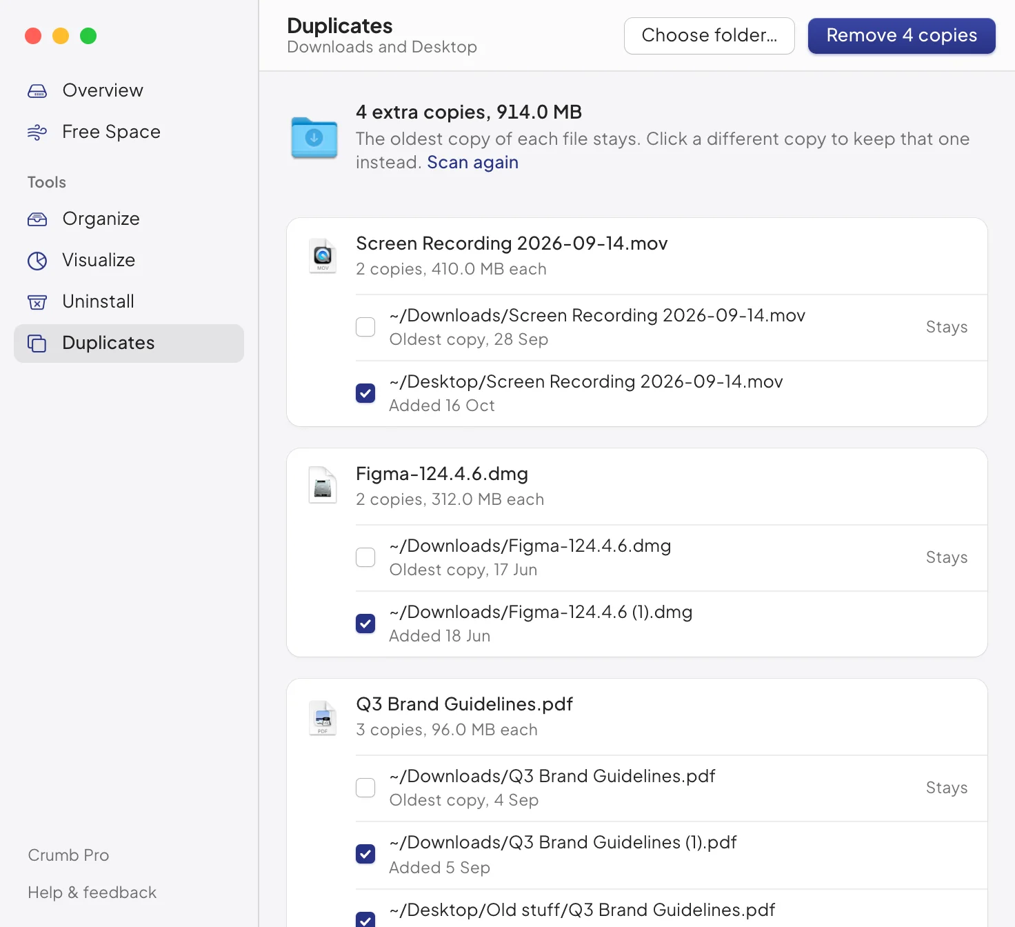
Task: Click the Overview drive icon in sidebar
Action: tap(37, 91)
